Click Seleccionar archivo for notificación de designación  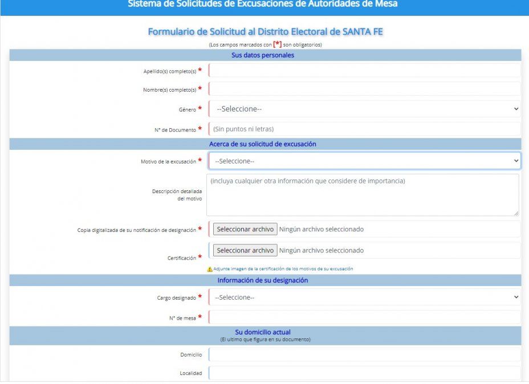[245, 229]
